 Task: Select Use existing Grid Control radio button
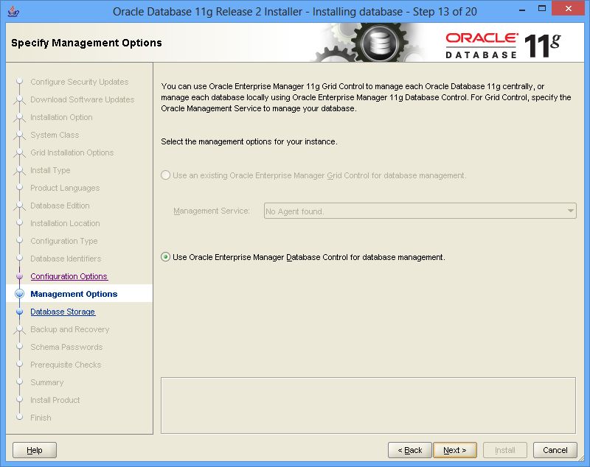point(165,175)
